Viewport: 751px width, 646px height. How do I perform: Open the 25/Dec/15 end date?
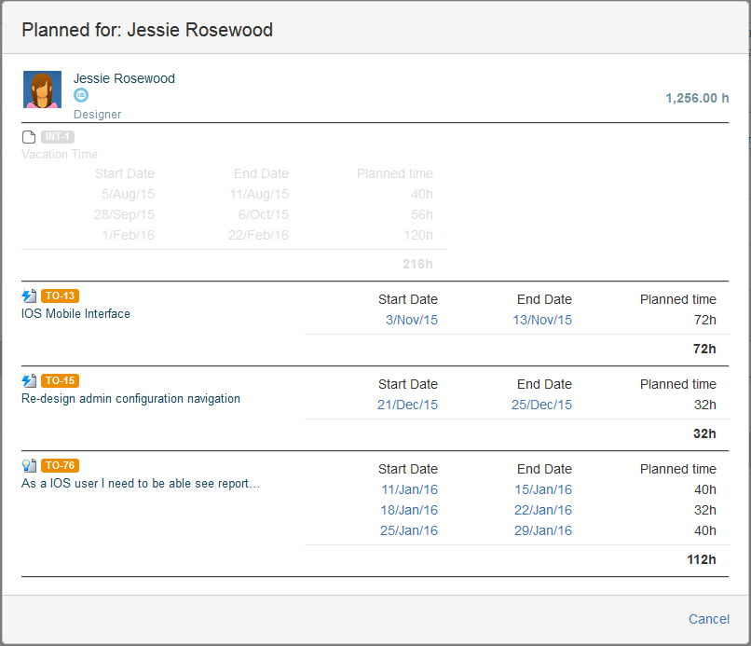[542, 405]
